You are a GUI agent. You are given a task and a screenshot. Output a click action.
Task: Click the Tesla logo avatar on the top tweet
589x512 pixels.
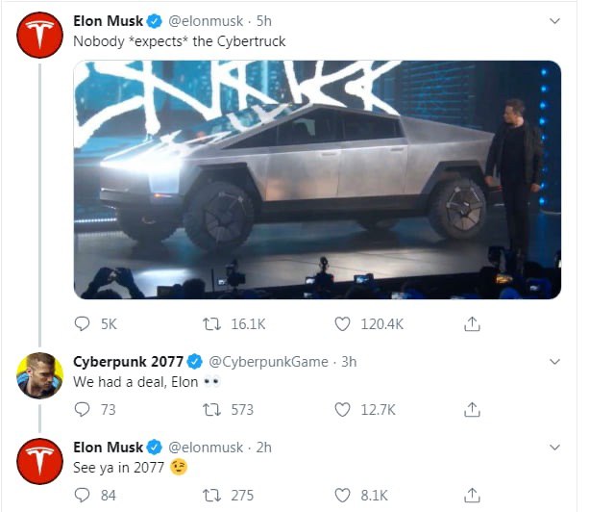point(39,36)
